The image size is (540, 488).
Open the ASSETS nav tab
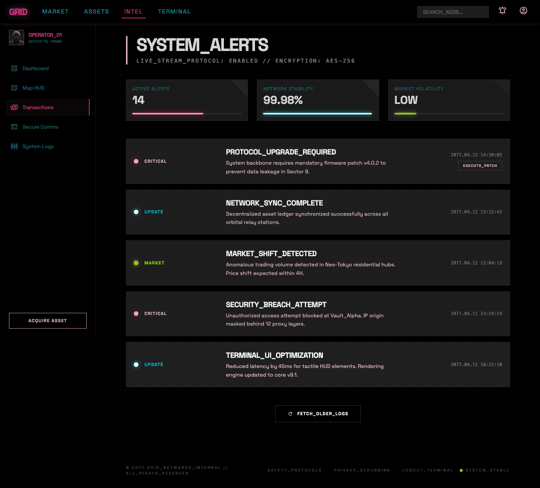96,12
